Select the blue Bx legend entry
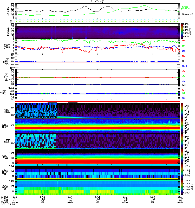This screenshot has height=208, width=195. (x=183, y=51)
